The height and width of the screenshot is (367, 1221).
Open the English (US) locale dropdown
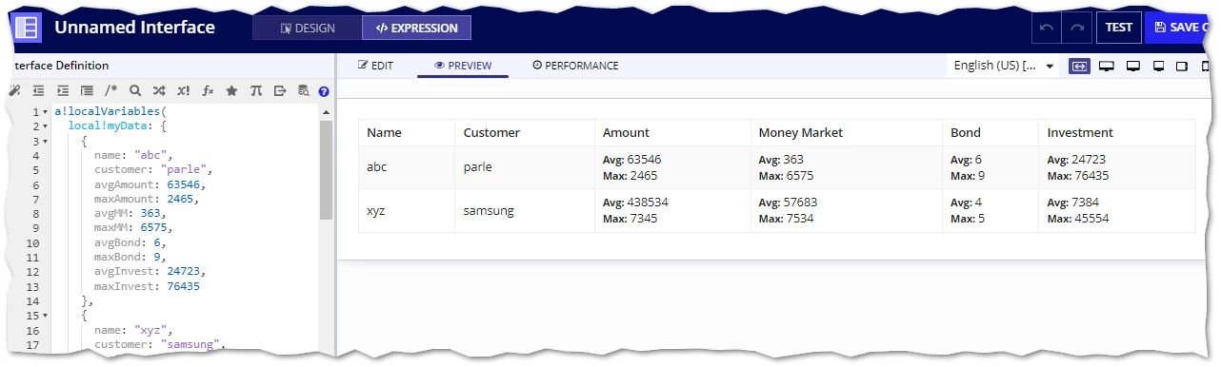pyautogui.click(x=1004, y=67)
